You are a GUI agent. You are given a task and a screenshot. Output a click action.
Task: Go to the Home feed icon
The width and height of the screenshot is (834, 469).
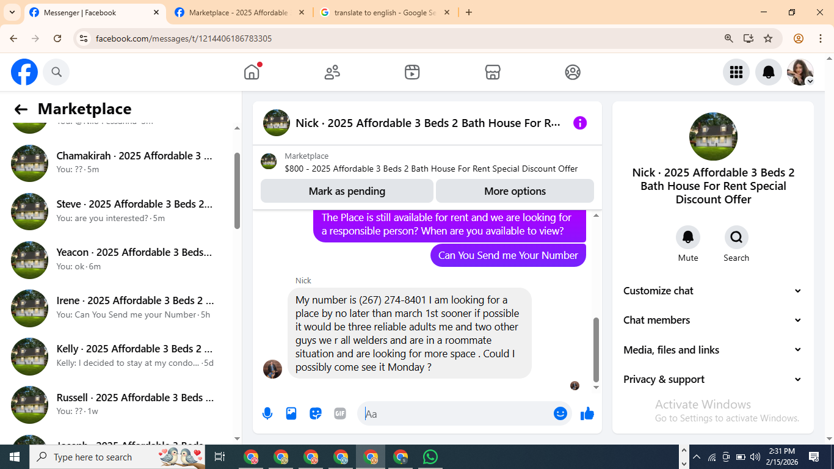pos(252,72)
